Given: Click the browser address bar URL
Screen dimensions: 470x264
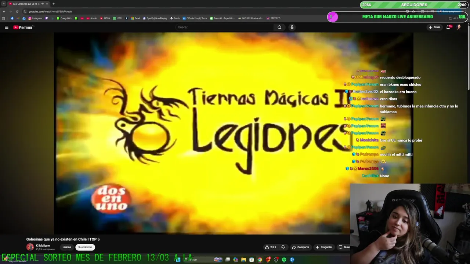Looking at the screenshot, I should [x=50, y=11].
